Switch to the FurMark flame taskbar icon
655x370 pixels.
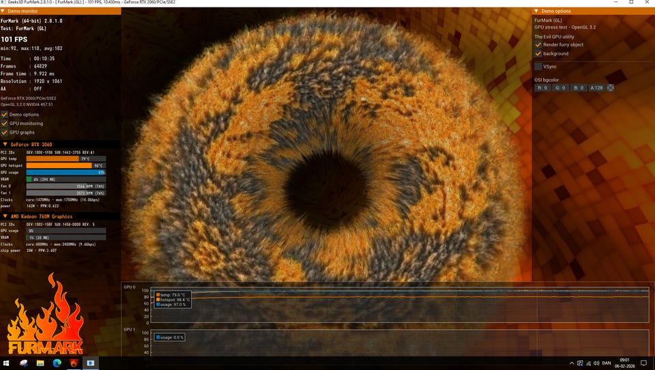pyautogui.click(x=74, y=363)
